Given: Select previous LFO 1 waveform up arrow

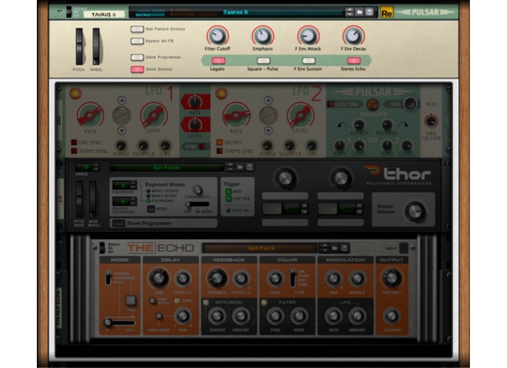Looking at the screenshot, I should (x=122, y=100).
